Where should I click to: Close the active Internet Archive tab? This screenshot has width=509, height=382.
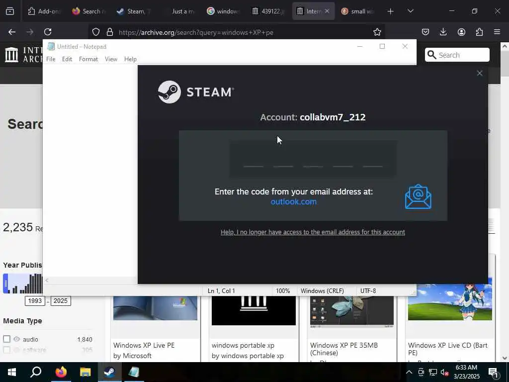click(x=327, y=11)
